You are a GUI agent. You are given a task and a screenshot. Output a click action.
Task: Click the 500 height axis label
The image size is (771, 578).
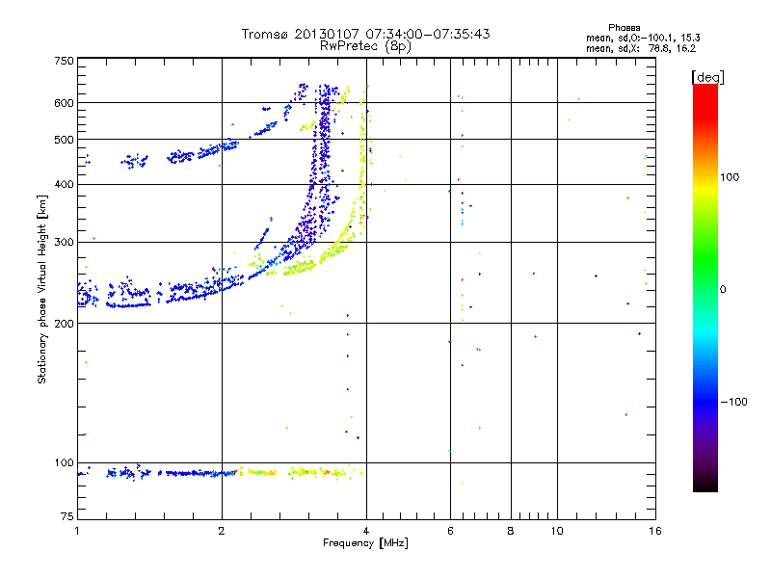click(x=65, y=140)
